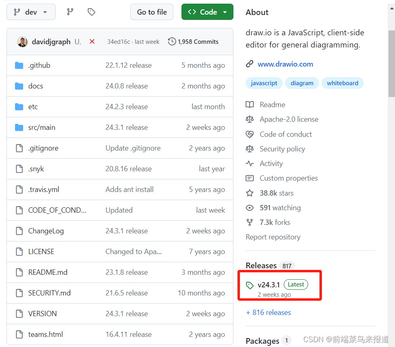
Task: Click the 20.8.16 release commit message
Action: (128, 169)
